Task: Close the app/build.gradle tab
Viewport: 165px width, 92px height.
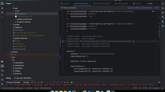Action: click(x=90, y=4)
